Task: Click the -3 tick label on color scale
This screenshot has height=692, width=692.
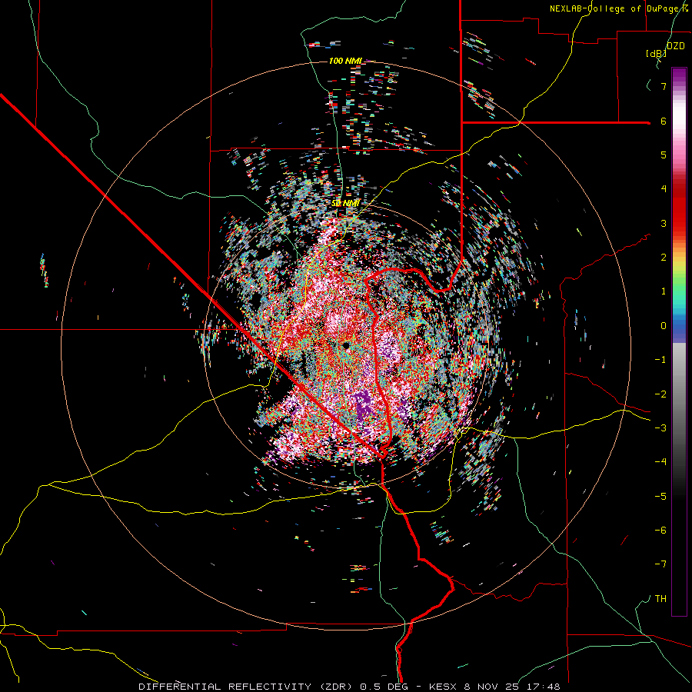Action: (660, 428)
